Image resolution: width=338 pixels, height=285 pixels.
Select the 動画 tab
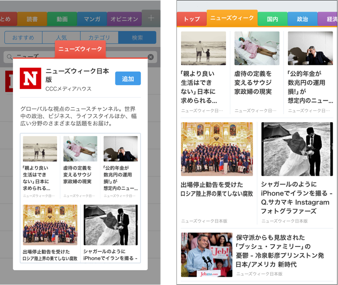coord(62,19)
